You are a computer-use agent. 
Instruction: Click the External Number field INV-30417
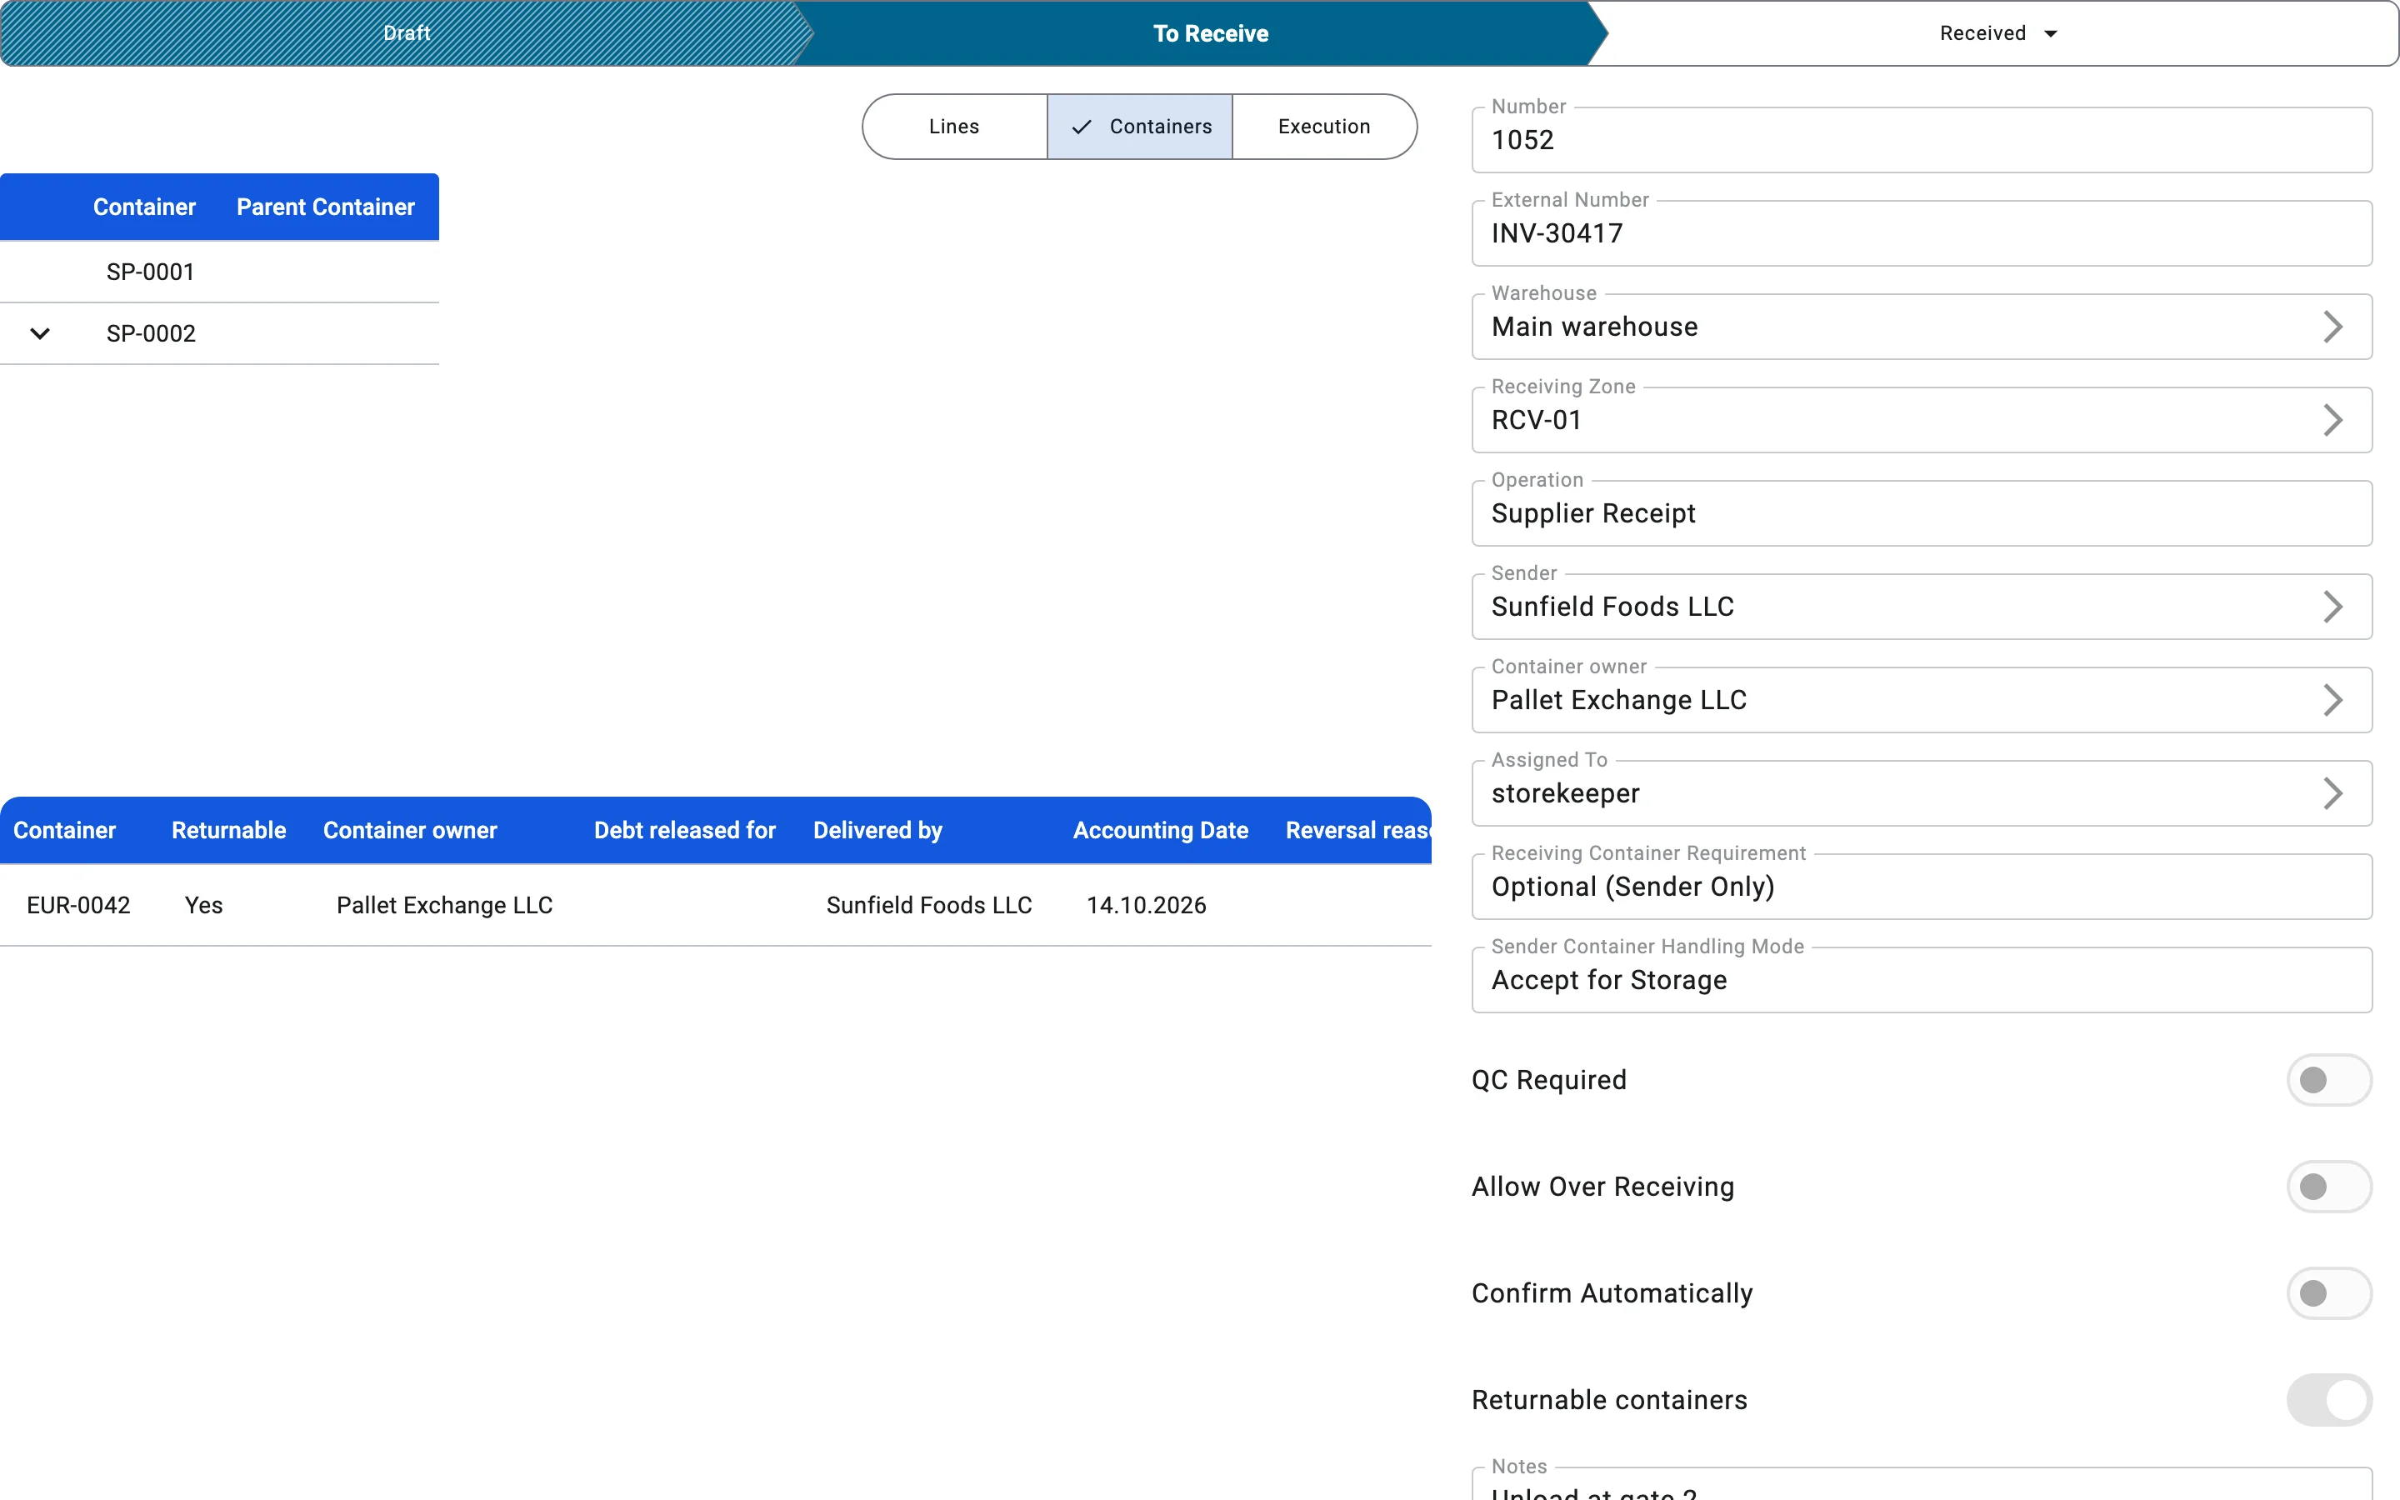[x=1921, y=233]
